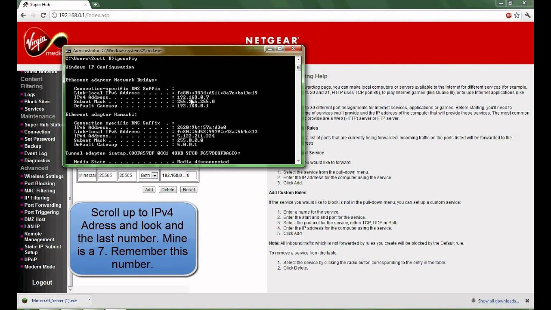The width and height of the screenshot is (551, 310).
Task: Click cmd window scrollbar up arrow
Action: click(298, 59)
